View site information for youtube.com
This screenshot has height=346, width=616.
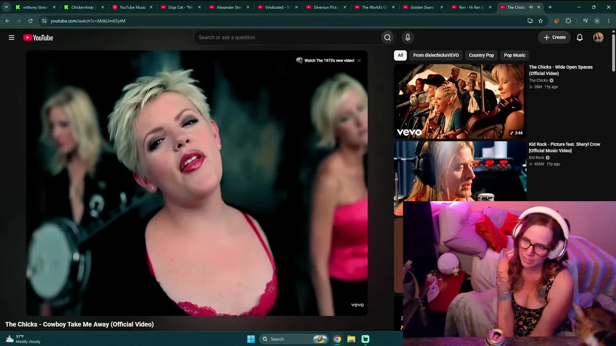(44, 21)
